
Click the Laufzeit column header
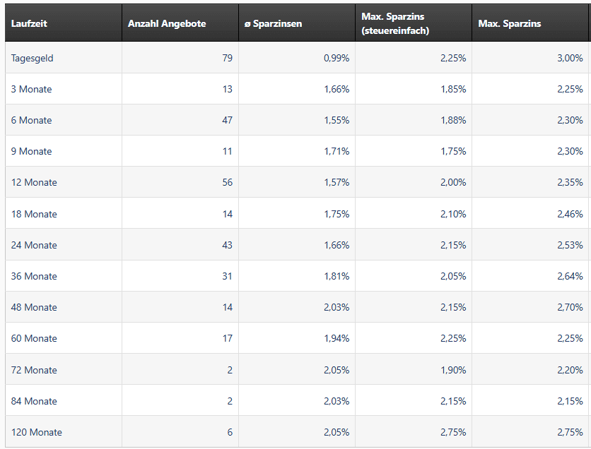30,23
